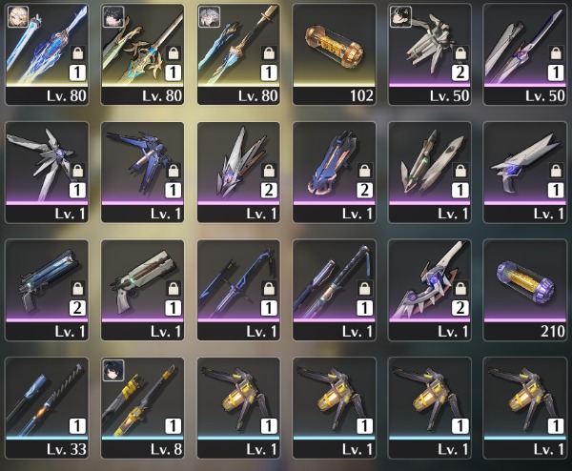Select the purple capsule item with count 210
Screen dimensions: 572x471
point(525,290)
